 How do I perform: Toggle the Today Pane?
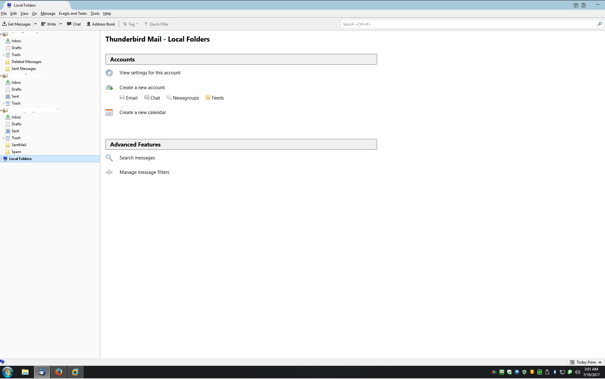(x=586, y=362)
